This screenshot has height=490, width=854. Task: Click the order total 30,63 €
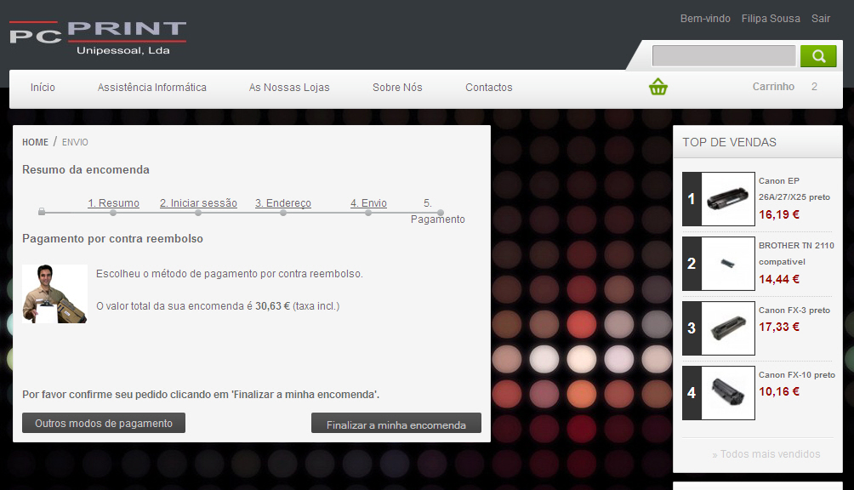pos(272,306)
